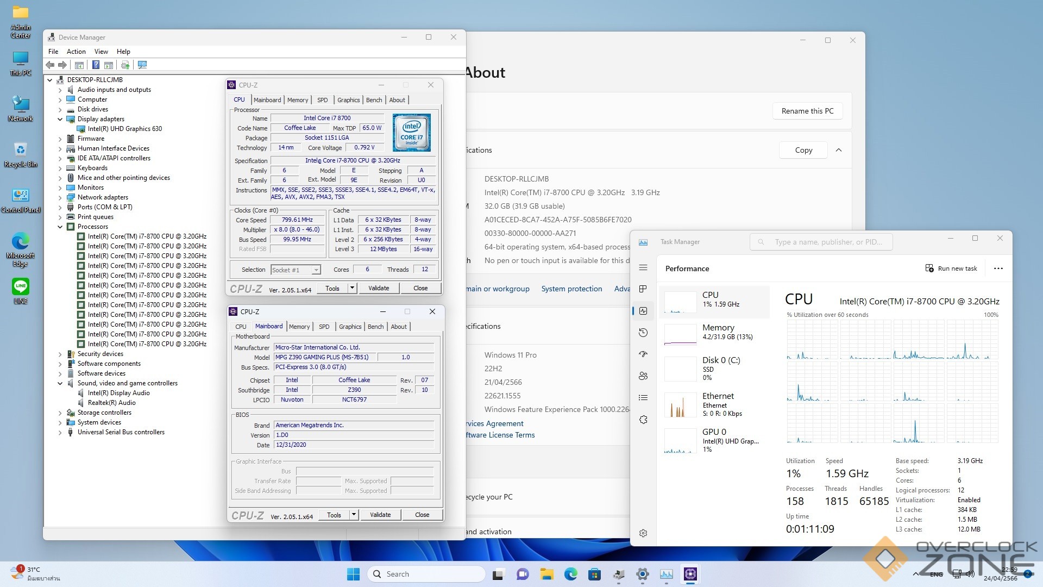Viewport: 1043px width, 587px height.
Task: Open Task Manager settings gear
Action: pyautogui.click(x=643, y=533)
